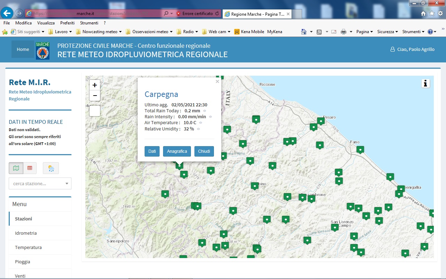Image resolution: width=446 pixels, height=279 pixels.
Task: Expand the Web cam favorites folder
Action: [216, 32]
